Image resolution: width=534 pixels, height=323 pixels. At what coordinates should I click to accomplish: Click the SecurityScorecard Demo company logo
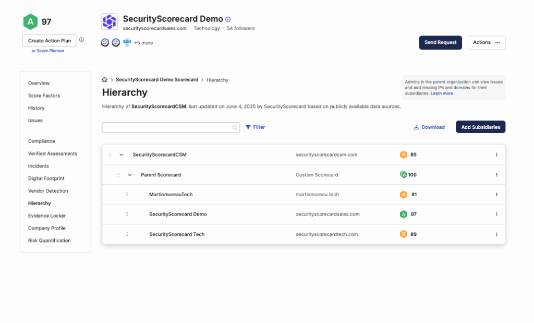click(x=109, y=22)
